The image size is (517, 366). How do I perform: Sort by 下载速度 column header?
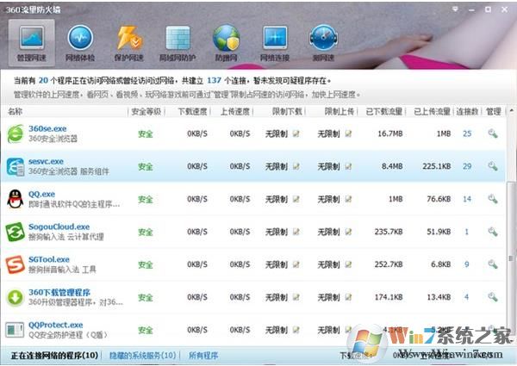tap(192, 112)
